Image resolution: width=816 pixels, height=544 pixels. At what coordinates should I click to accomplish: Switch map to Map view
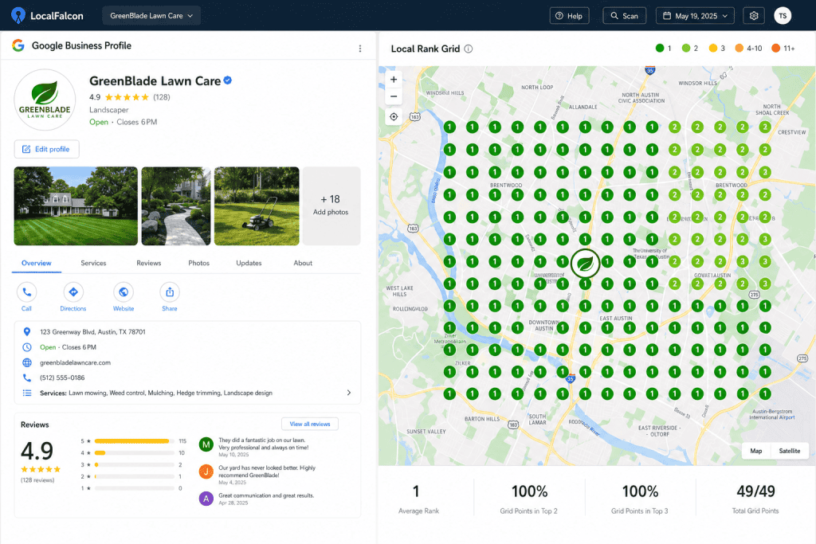(756, 451)
